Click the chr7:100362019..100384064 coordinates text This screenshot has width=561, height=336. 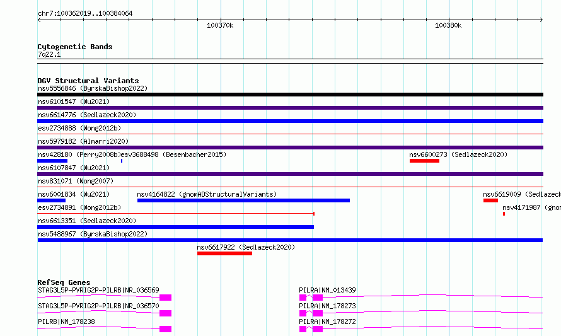tap(85, 13)
